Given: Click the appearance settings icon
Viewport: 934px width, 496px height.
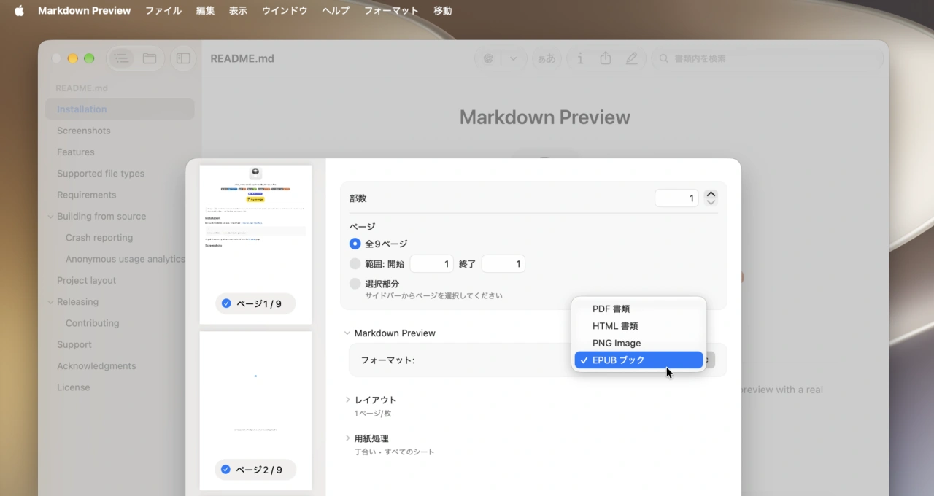Looking at the screenshot, I should click(x=489, y=58).
